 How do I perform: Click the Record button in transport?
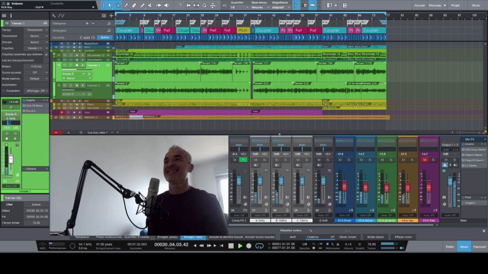tap(249, 246)
